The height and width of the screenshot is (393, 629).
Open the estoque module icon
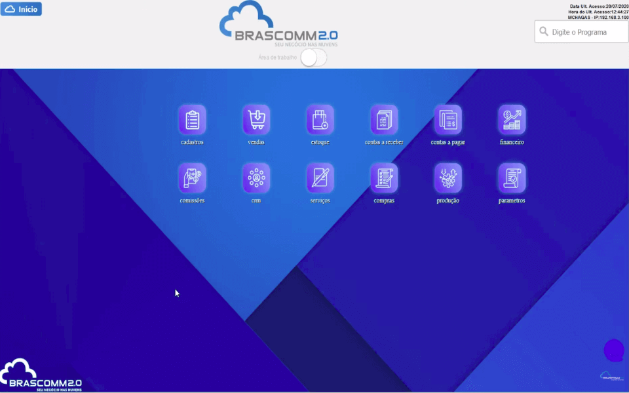click(x=320, y=119)
